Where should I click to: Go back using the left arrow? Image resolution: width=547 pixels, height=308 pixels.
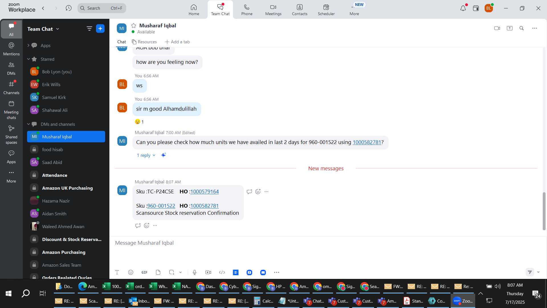(43, 8)
